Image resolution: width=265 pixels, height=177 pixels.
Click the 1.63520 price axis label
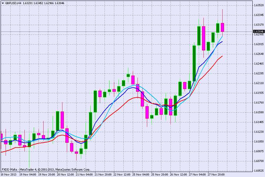pyautogui.click(x=259, y=5)
